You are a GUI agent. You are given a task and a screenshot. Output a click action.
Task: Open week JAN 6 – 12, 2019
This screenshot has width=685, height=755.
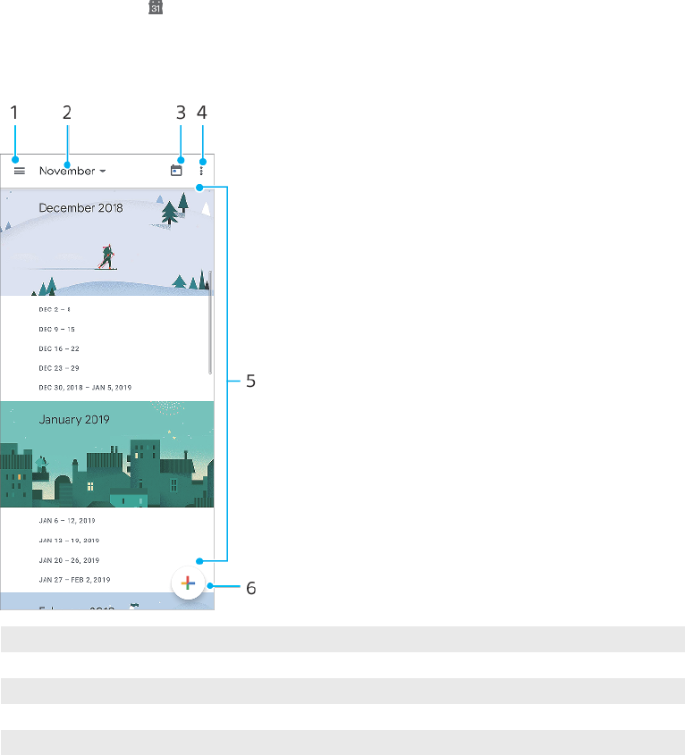coord(67,521)
